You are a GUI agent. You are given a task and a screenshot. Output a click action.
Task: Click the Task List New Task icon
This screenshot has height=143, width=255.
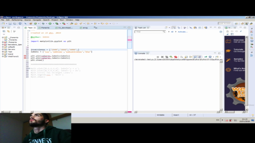(x=166, y=28)
